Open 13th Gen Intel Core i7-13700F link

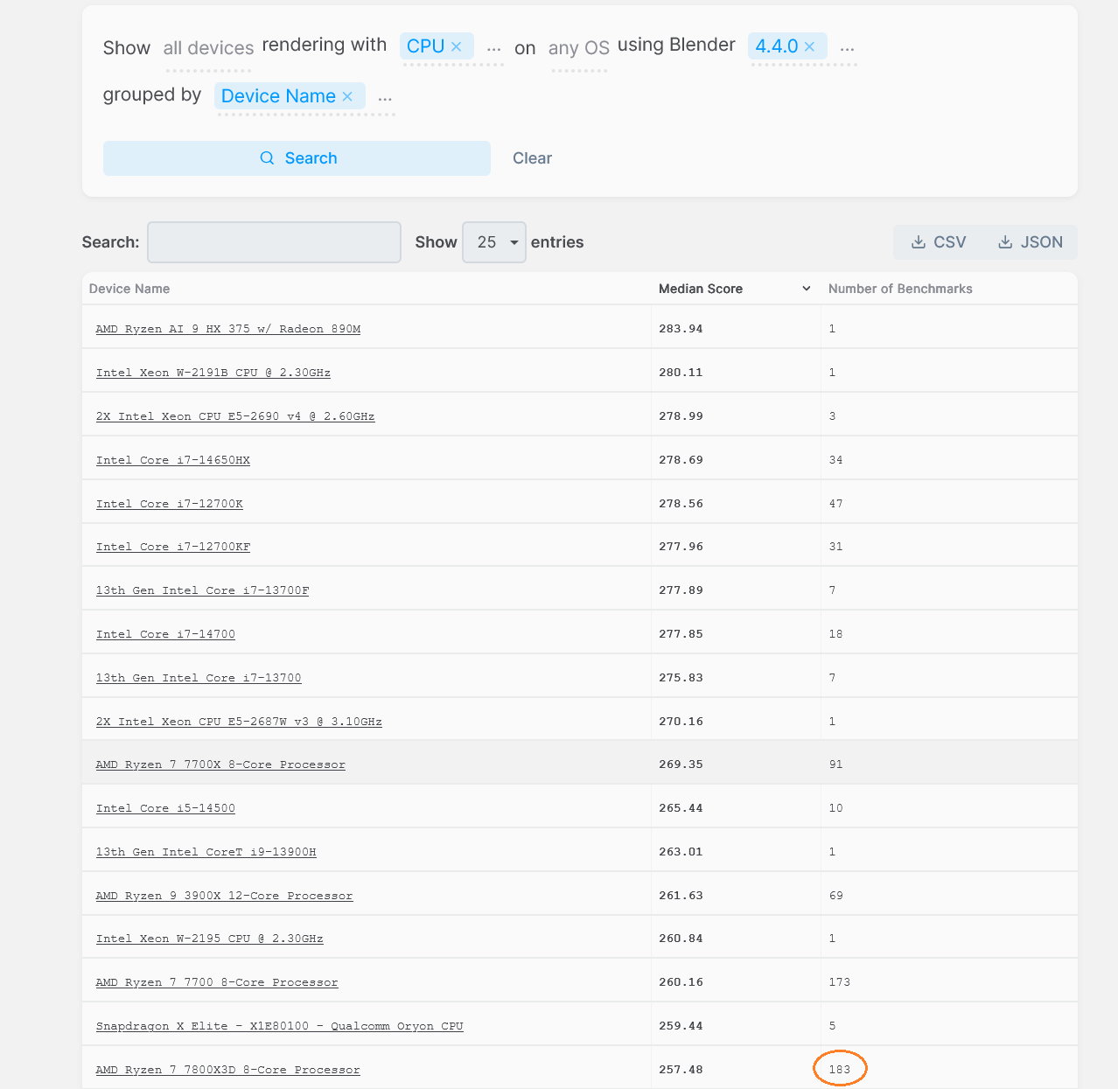(x=202, y=590)
